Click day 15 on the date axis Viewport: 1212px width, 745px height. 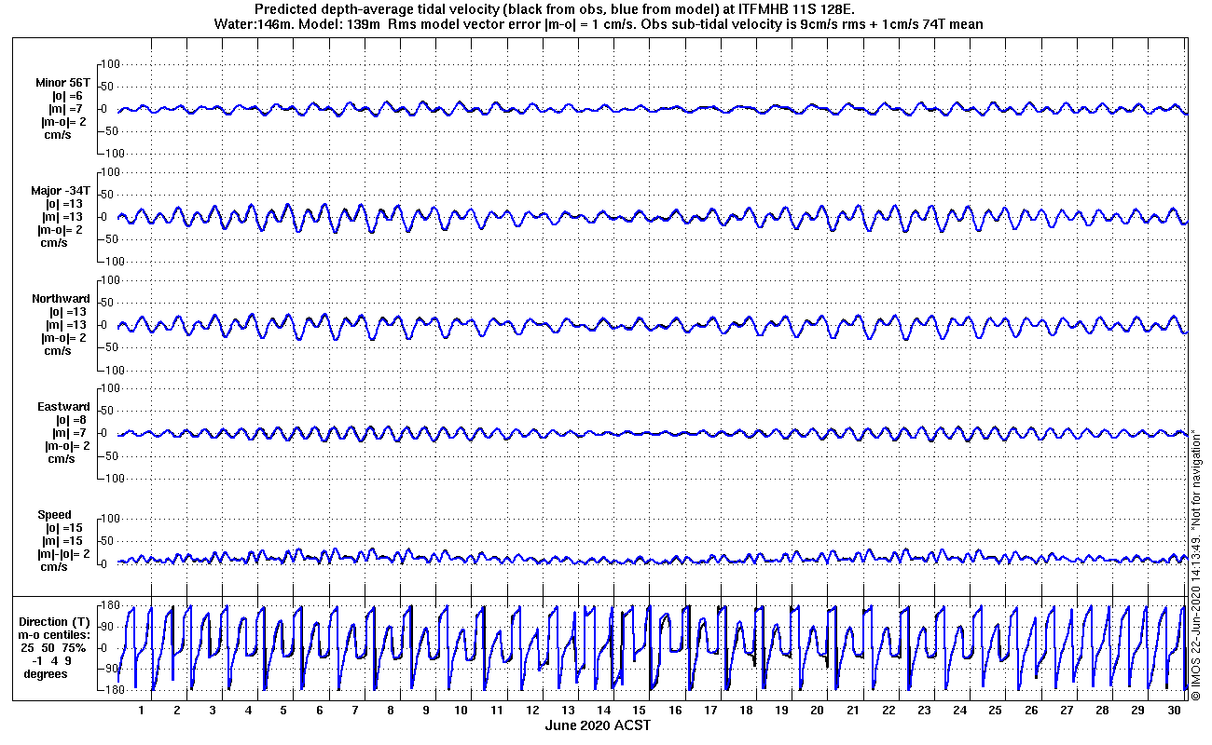point(640,710)
